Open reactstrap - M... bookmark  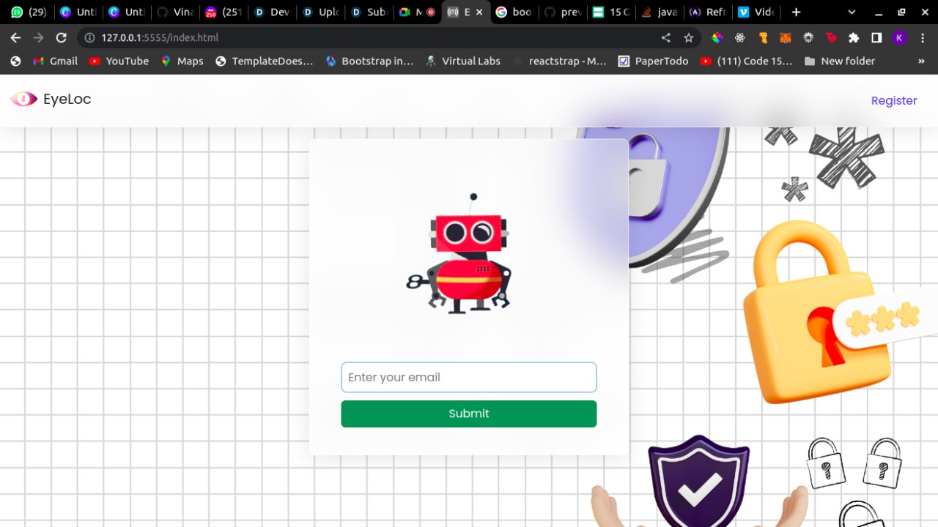560,61
